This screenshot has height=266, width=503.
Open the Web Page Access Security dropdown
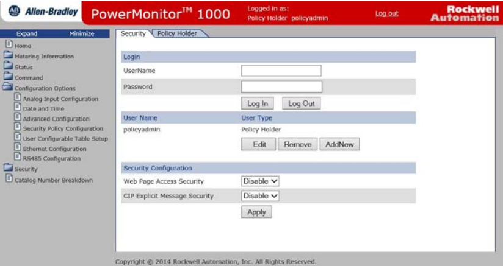click(260, 181)
